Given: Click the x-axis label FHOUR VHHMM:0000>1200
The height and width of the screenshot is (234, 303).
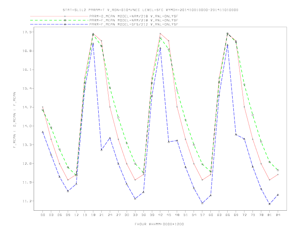Looking at the screenshot, I should 159,224.
